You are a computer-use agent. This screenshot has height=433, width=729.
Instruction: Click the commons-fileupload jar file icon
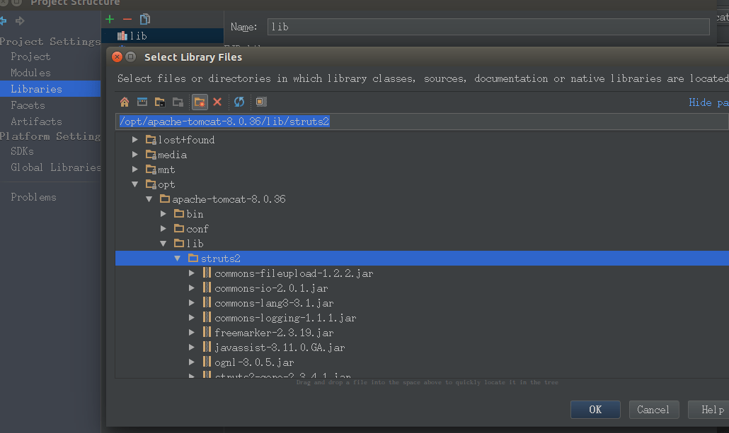click(207, 273)
